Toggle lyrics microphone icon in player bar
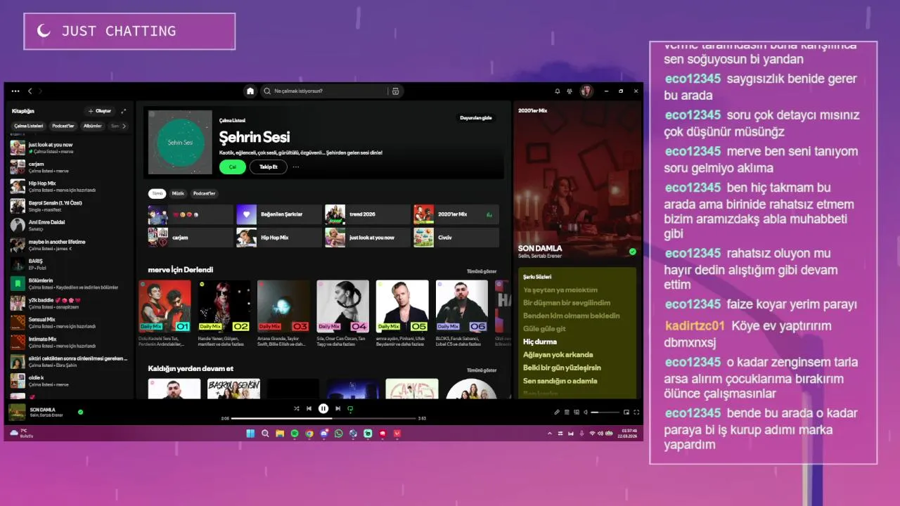The width and height of the screenshot is (900, 506). 557,412
